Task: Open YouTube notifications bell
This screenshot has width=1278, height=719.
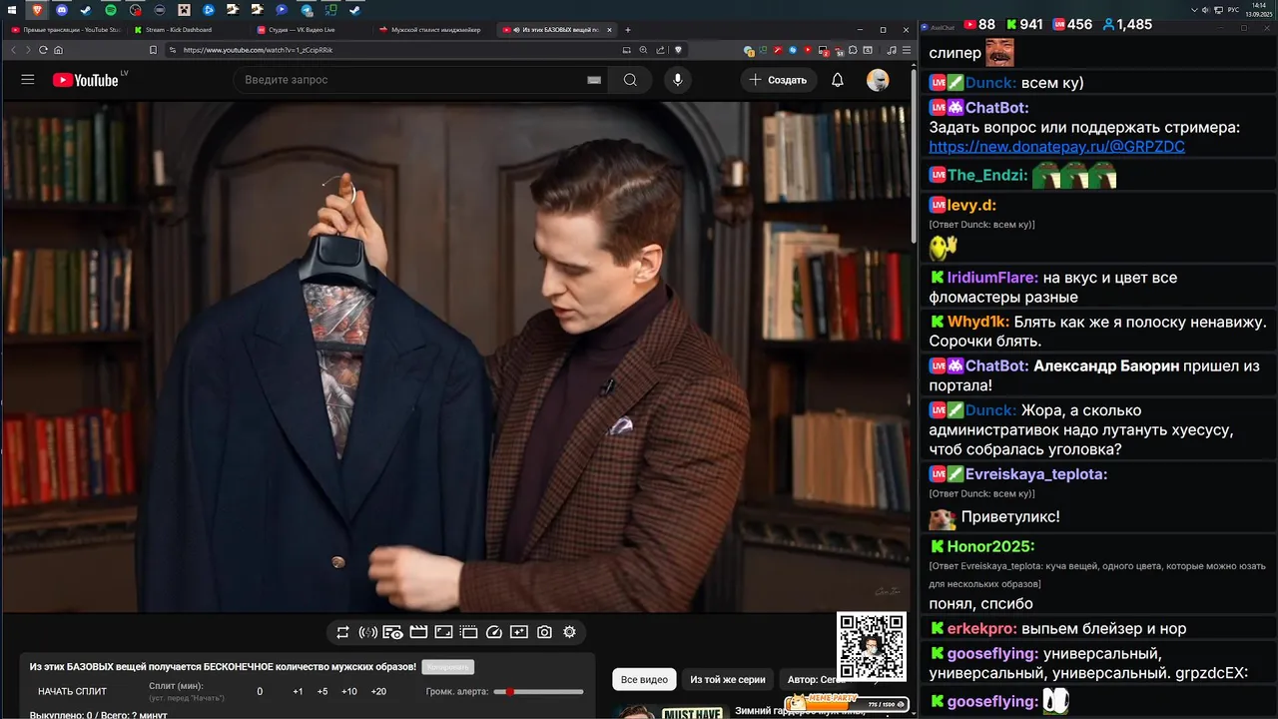Action: (838, 80)
